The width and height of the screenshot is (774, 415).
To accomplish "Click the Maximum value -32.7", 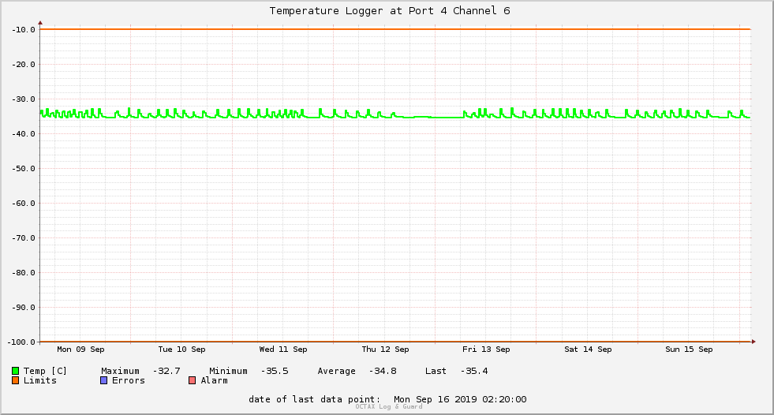I will click(166, 371).
